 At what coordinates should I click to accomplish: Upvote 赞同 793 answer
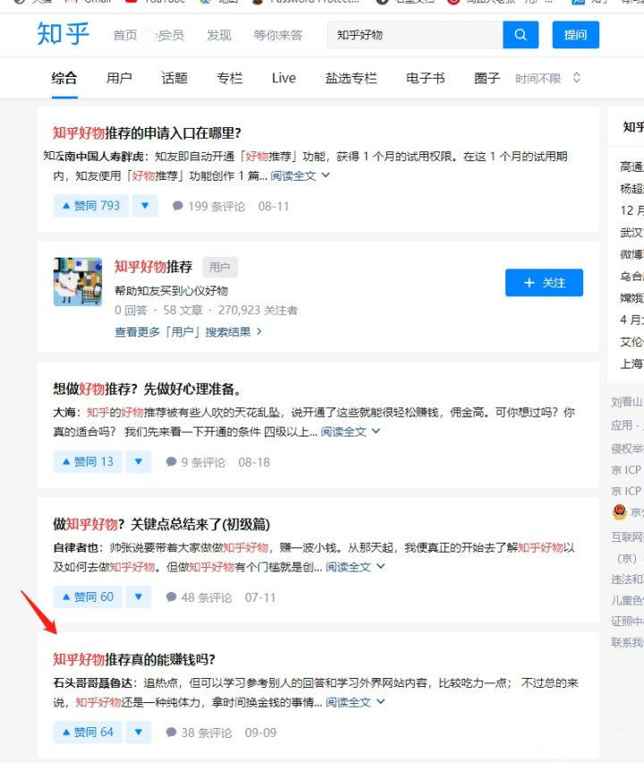[x=91, y=206]
